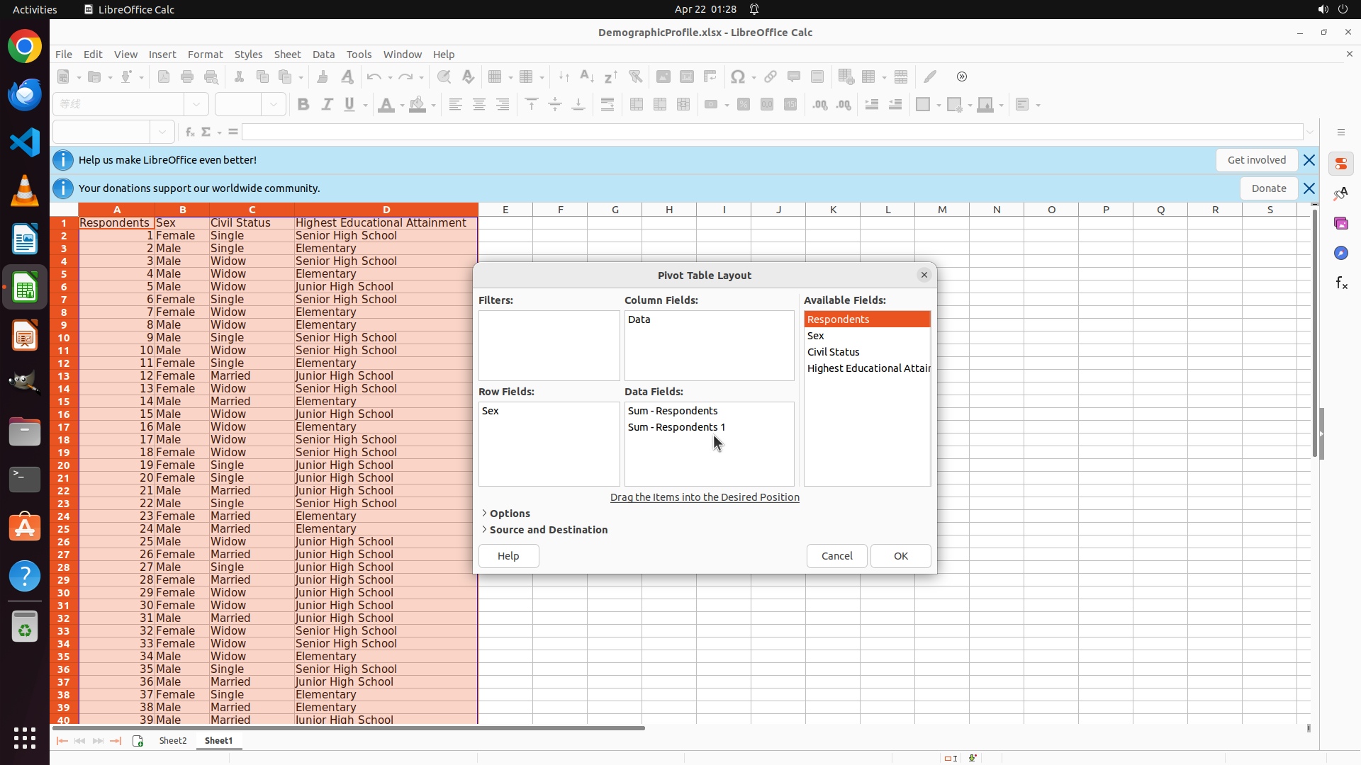The width and height of the screenshot is (1361, 765).
Task: Click the Get involved button
Action: pos(1256,160)
